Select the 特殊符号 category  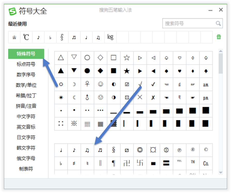coord(26,54)
